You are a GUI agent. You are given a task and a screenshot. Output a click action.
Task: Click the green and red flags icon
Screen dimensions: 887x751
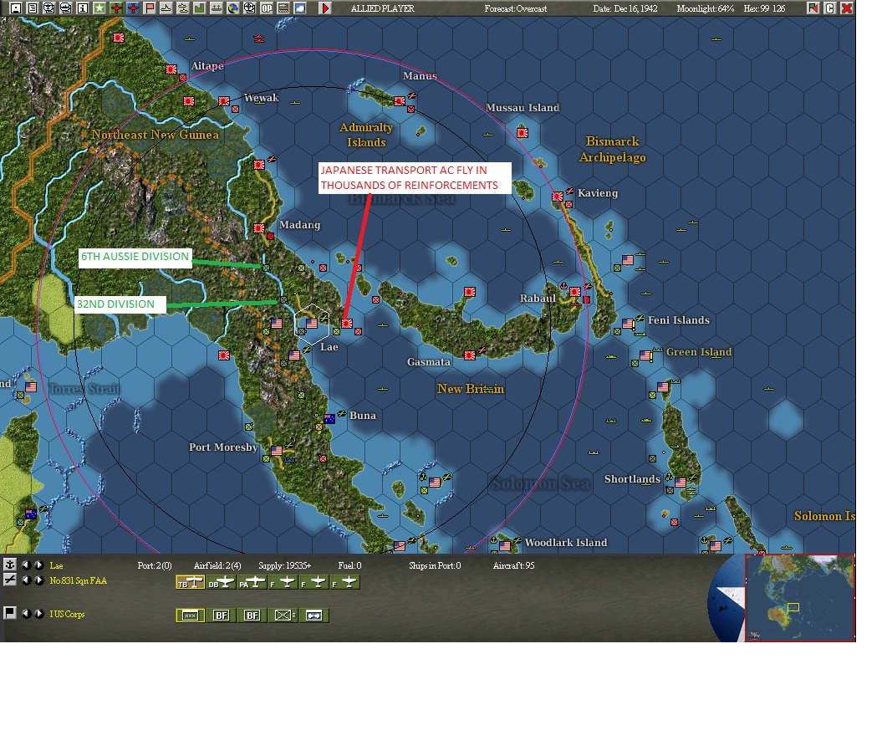point(813,8)
